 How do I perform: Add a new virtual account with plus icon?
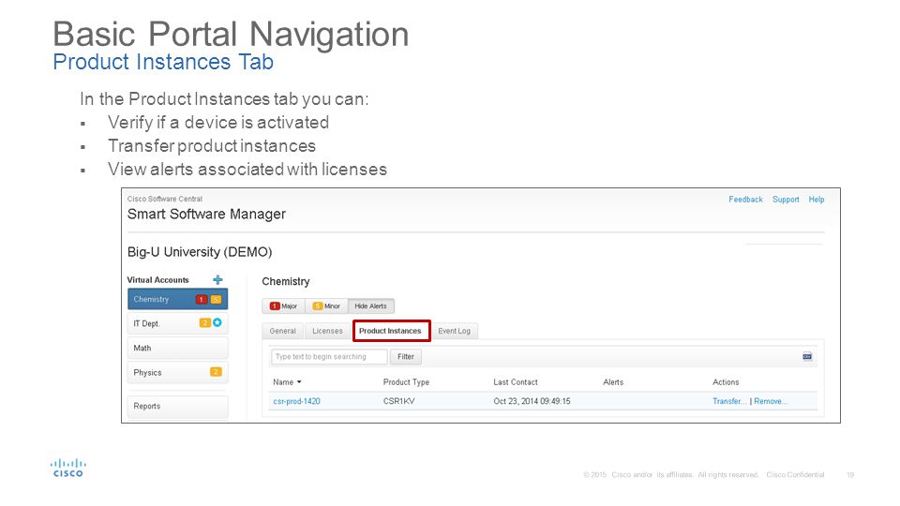(217, 279)
